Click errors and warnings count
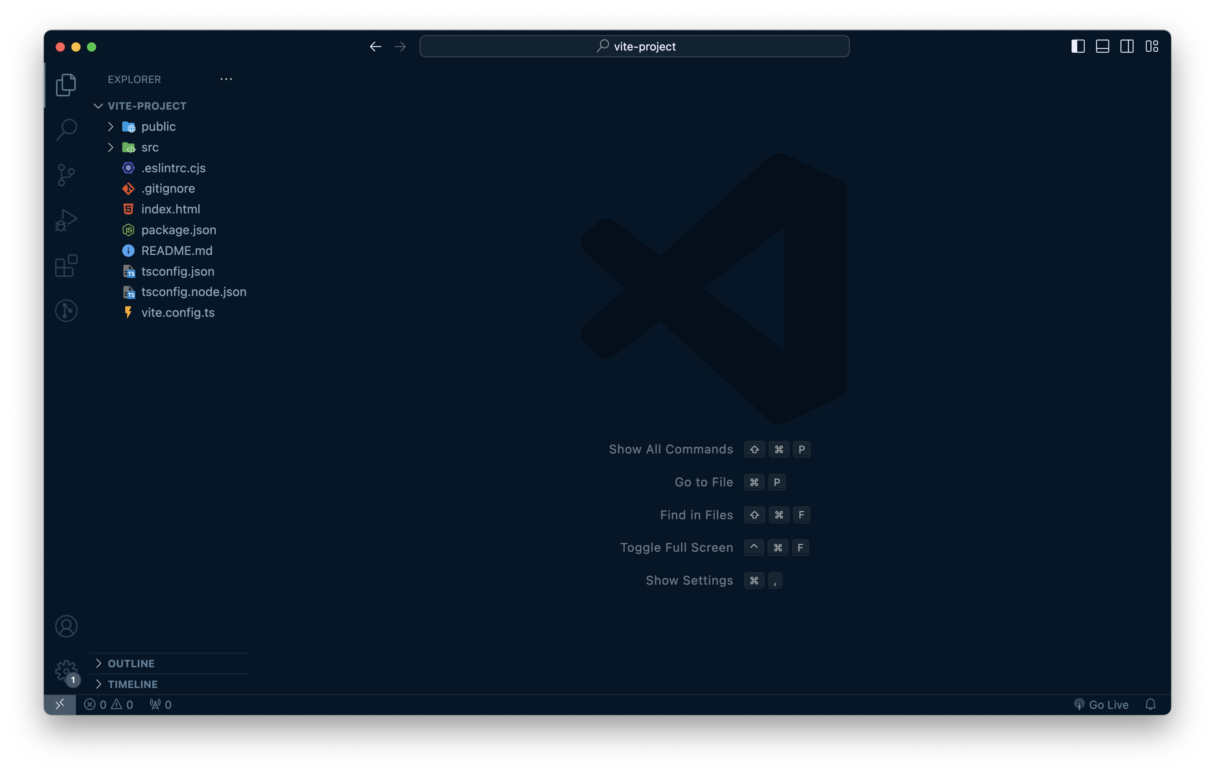The image size is (1215, 773). click(x=108, y=704)
